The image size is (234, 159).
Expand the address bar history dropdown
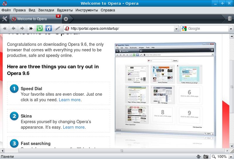click(176, 29)
